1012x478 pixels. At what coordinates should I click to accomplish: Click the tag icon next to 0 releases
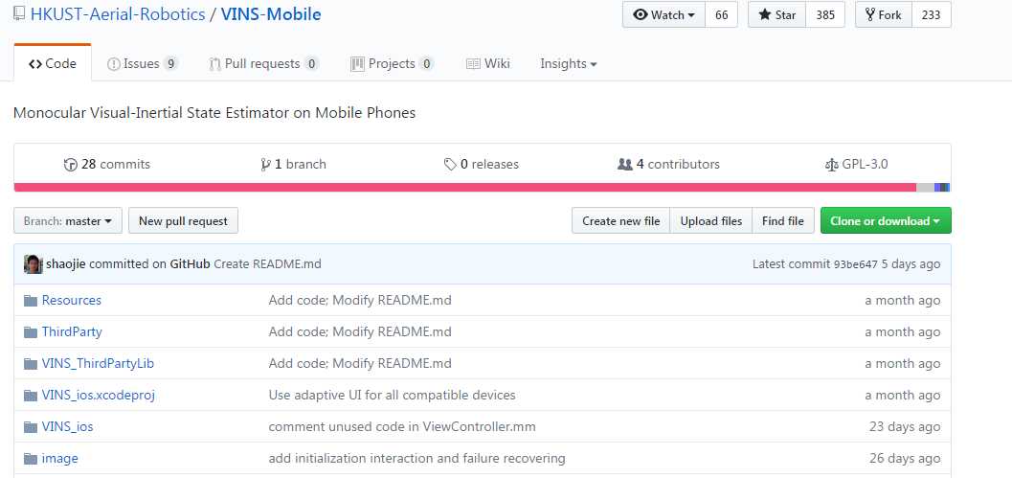click(x=450, y=165)
